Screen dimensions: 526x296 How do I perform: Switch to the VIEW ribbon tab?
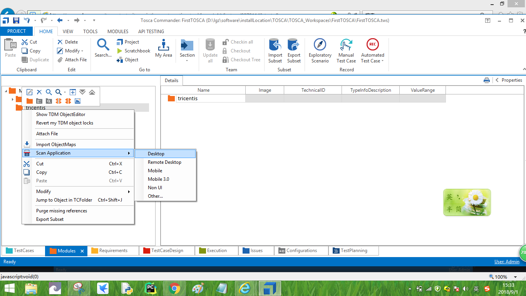[x=68, y=31]
